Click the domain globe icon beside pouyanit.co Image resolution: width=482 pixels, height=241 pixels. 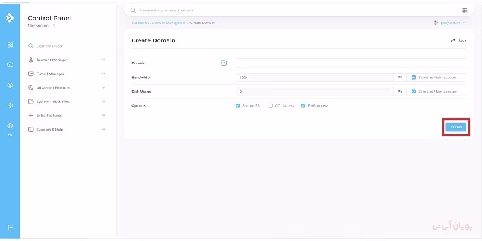tap(436, 23)
